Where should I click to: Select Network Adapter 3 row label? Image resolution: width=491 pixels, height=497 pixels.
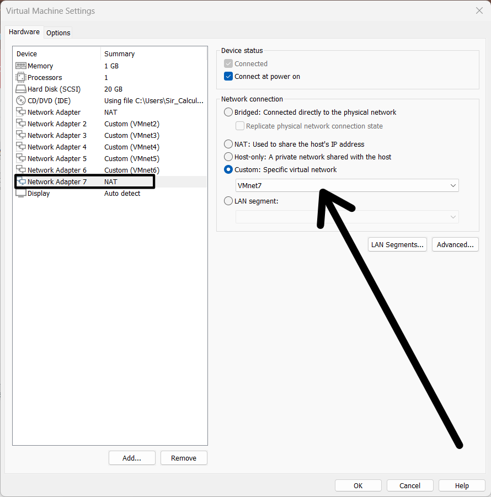tap(57, 135)
